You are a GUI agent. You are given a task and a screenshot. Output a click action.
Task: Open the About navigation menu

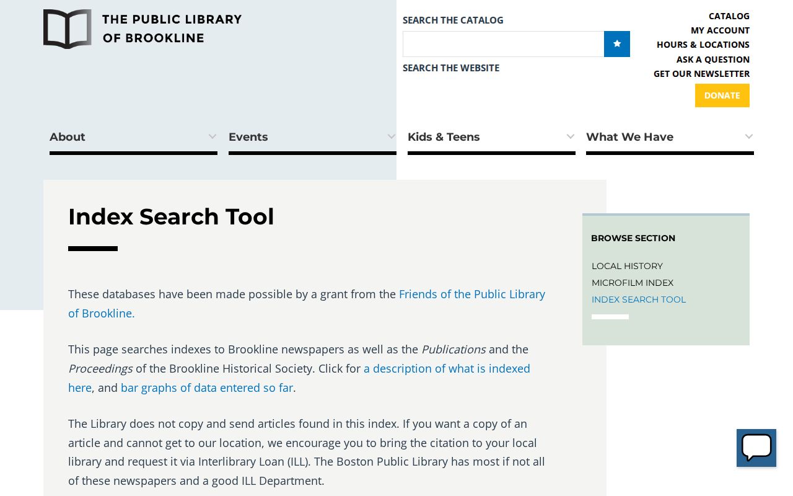point(68,137)
